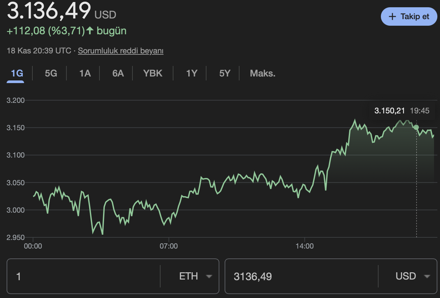Click the plus icon on Takip et button
The width and height of the screenshot is (440, 298).
[x=392, y=16]
